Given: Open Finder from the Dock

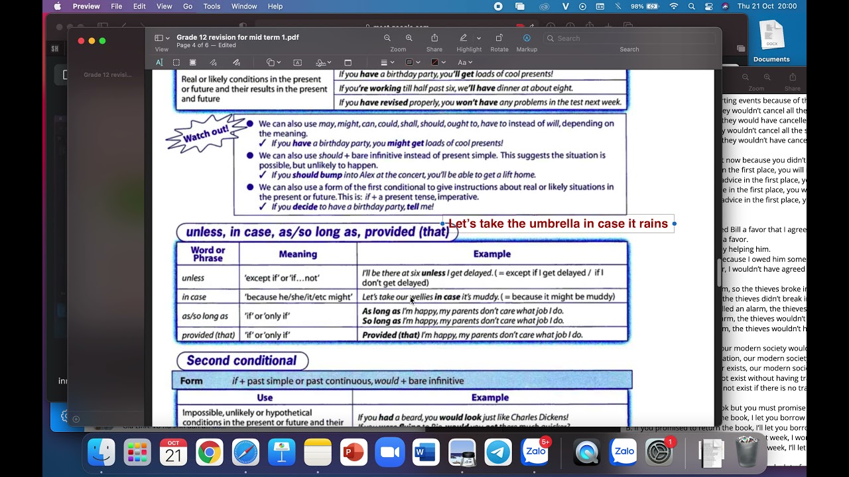Looking at the screenshot, I should (x=101, y=452).
